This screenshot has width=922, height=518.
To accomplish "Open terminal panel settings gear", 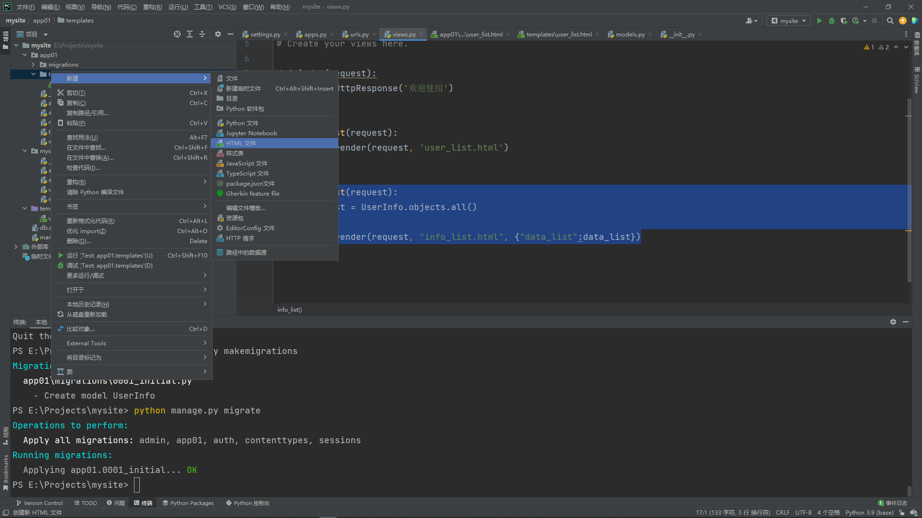I will [893, 322].
